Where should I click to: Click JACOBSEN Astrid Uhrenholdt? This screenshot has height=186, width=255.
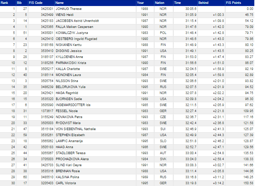pyautogui.click(x=77, y=21)
